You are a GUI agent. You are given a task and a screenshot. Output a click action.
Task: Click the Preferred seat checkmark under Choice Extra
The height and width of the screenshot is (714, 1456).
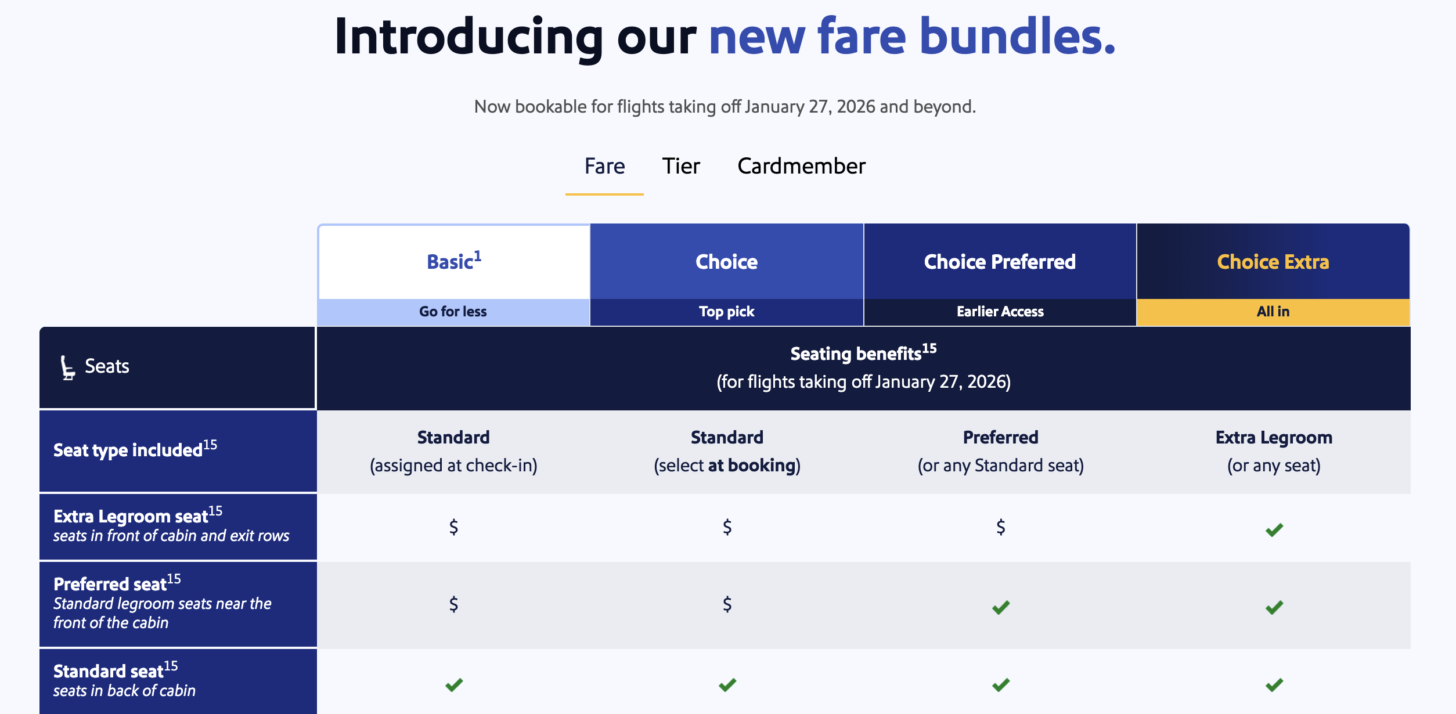(x=1274, y=607)
